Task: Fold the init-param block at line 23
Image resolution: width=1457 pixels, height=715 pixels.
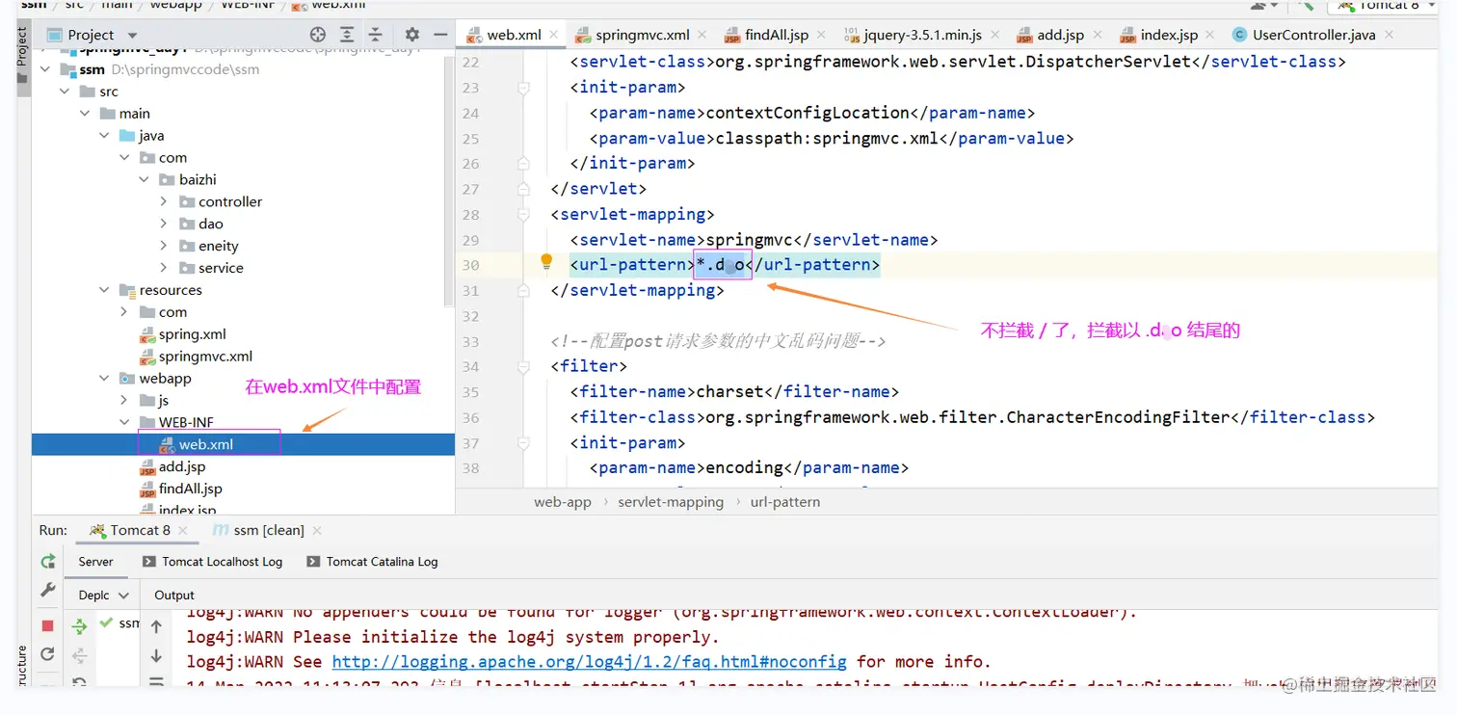Action: click(x=523, y=88)
